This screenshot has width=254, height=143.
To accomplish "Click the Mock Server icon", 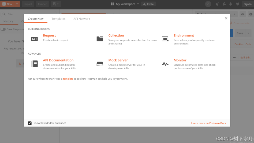I will tap(100, 64).
